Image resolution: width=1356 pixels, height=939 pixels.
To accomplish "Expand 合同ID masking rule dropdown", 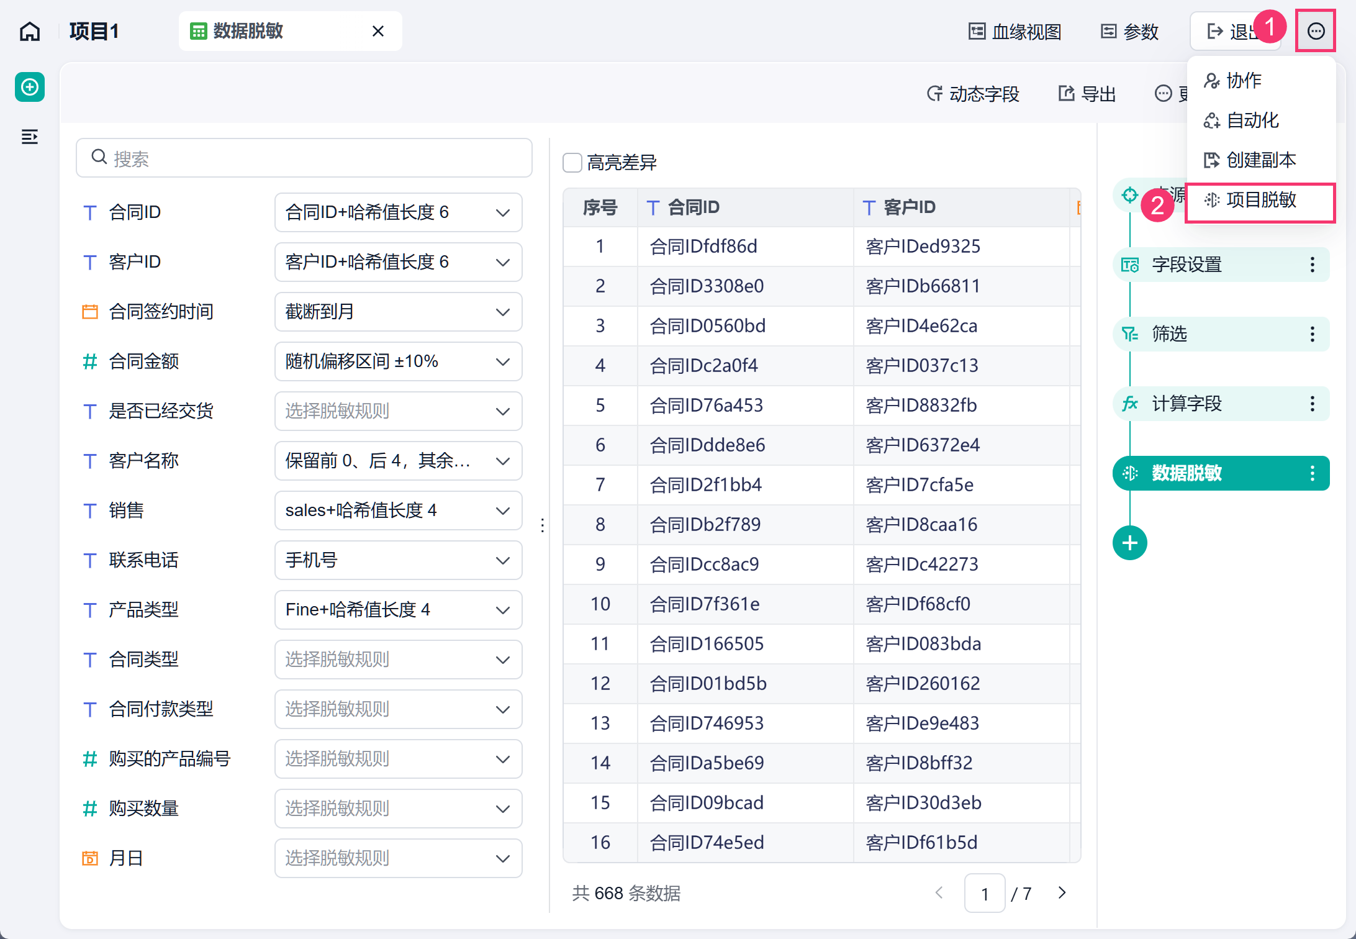I will (x=398, y=212).
